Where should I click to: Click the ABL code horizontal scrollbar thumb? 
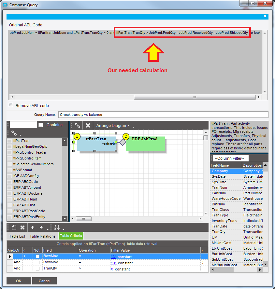[x=195, y=97]
